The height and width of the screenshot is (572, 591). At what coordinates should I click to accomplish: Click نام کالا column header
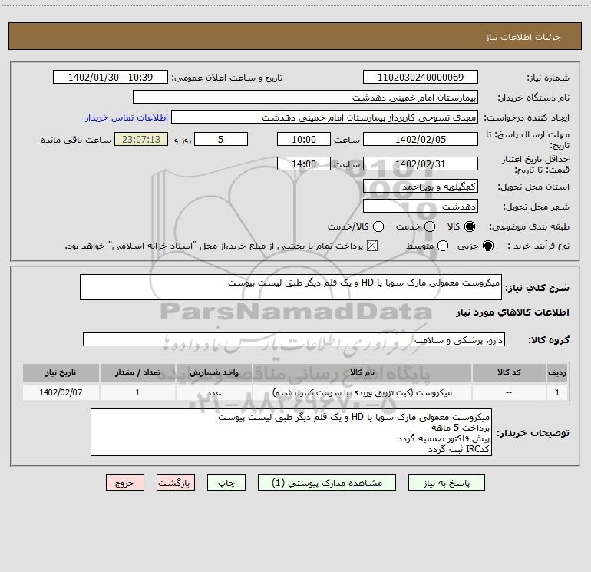coord(362,373)
